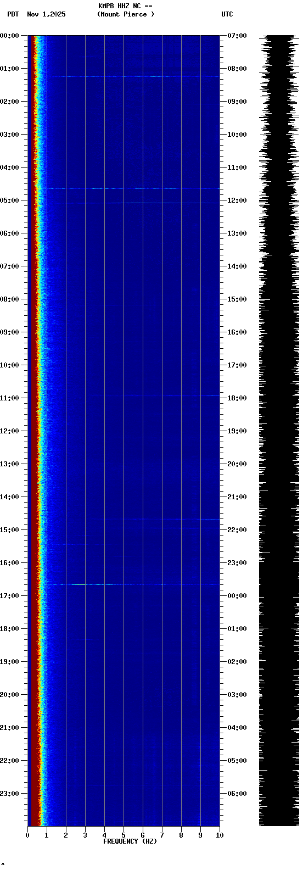Click the UTC '03:00' time label
Screen dimensions: 303x870
(x=237, y=695)
